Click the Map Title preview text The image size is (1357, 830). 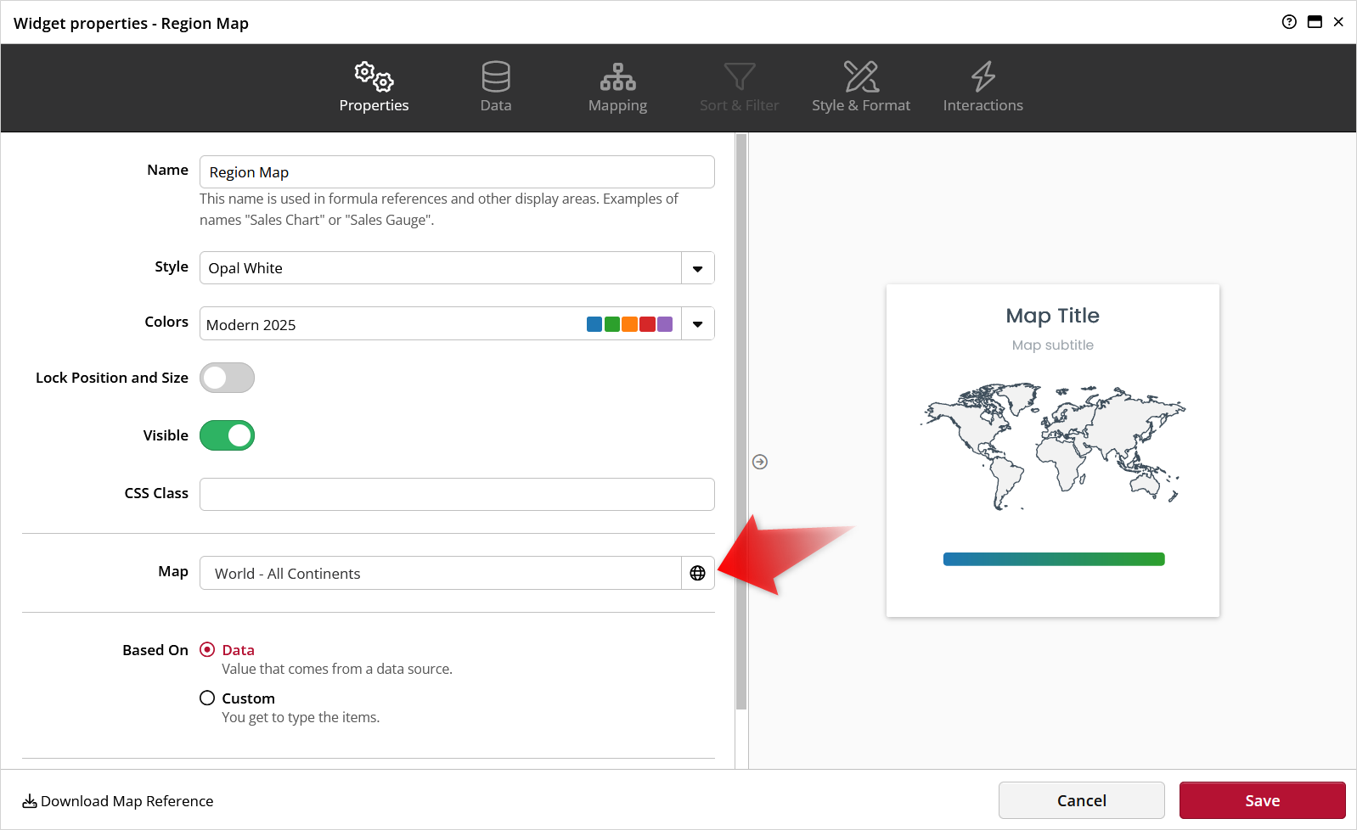pyautogui.click(x=1053, y=316)
